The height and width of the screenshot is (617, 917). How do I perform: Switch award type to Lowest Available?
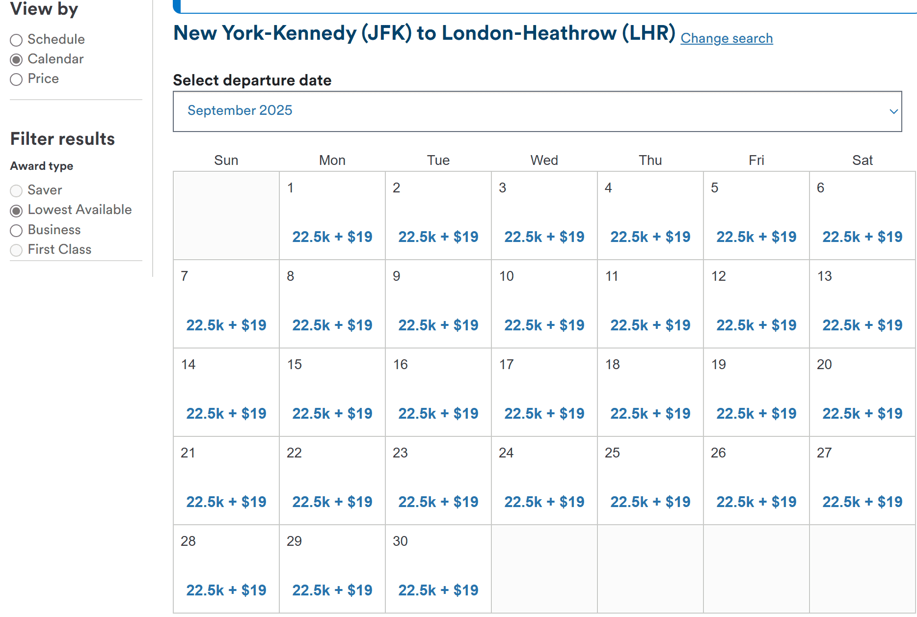click(x=16, y=211)
